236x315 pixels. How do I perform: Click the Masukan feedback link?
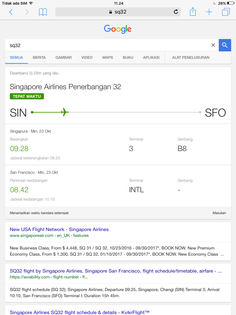219,213
